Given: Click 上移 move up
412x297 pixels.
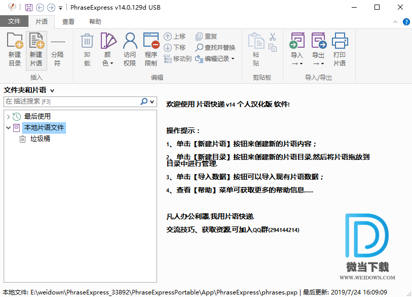Looking at the screenshot, I should tap(174, 37).
